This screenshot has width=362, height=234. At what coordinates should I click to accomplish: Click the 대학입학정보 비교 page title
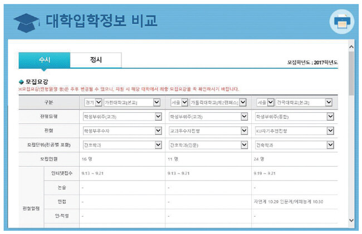tap(101, 21)
